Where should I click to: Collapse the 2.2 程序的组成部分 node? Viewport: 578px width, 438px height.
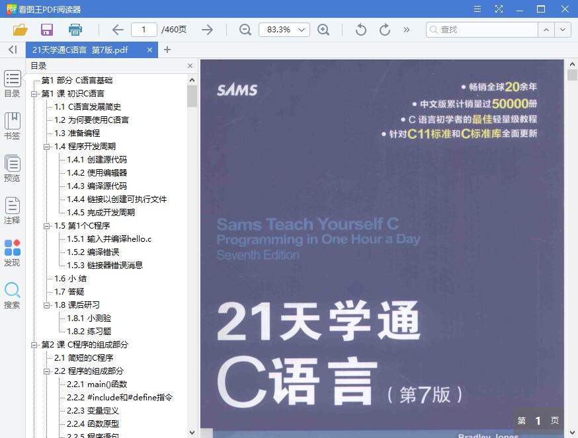click(46, 372)
